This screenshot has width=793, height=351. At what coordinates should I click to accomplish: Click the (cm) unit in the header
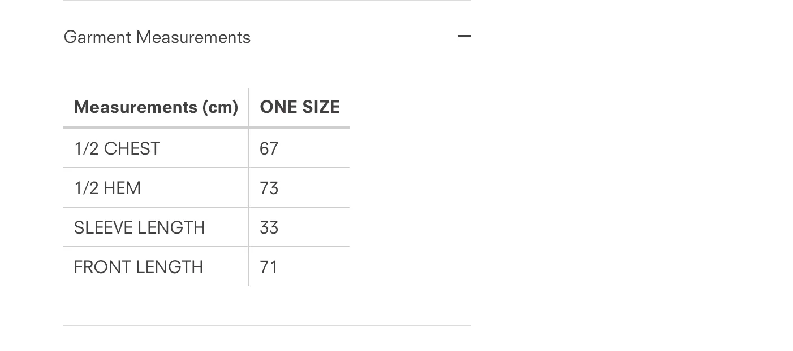pos(221,107)
